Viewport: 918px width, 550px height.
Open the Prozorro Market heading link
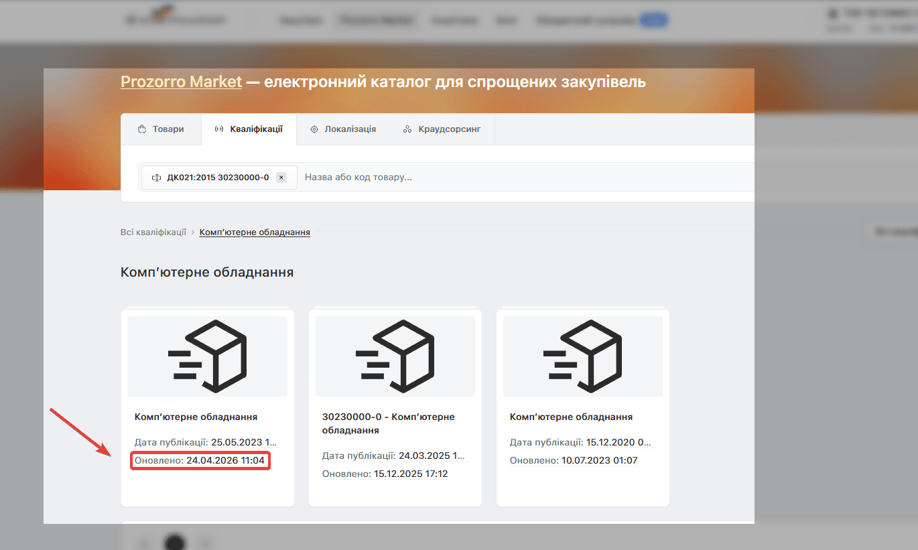click(181, 82)
